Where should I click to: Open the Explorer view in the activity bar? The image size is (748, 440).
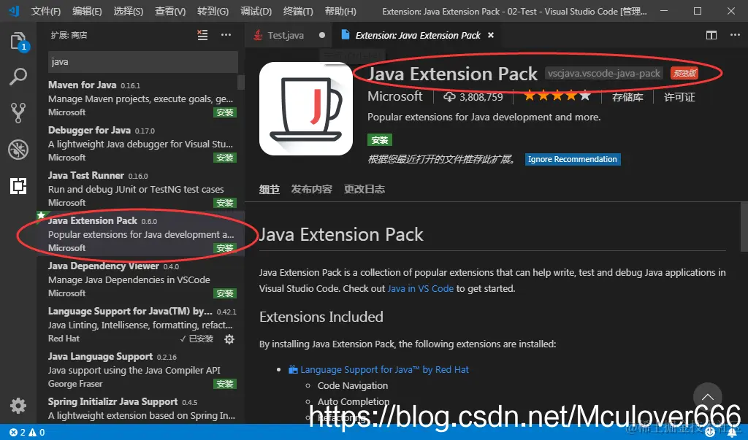point(19,42)
